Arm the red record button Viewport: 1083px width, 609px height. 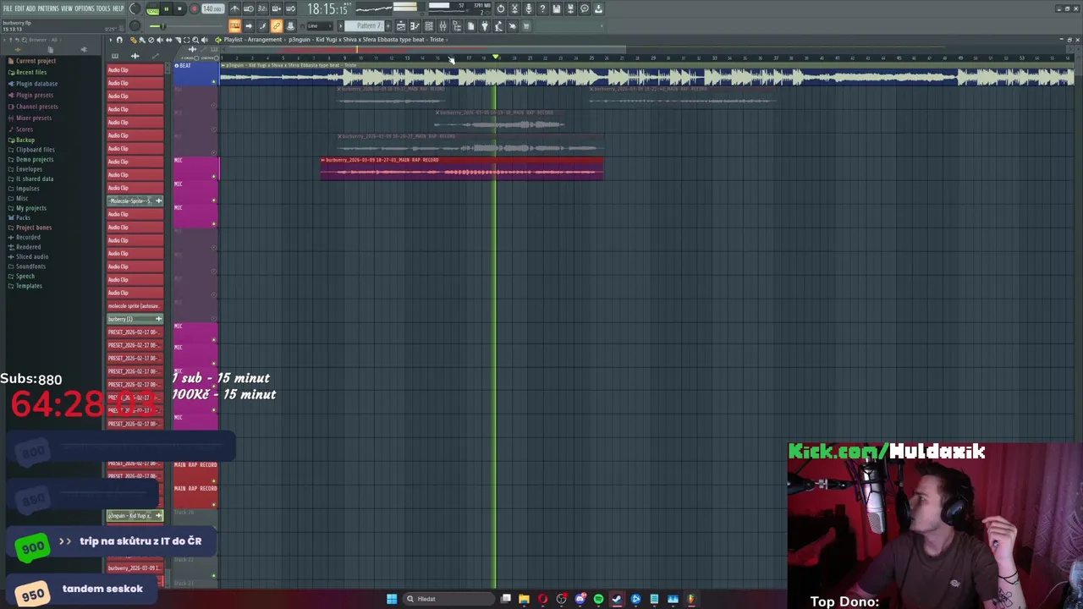point(194,8)
